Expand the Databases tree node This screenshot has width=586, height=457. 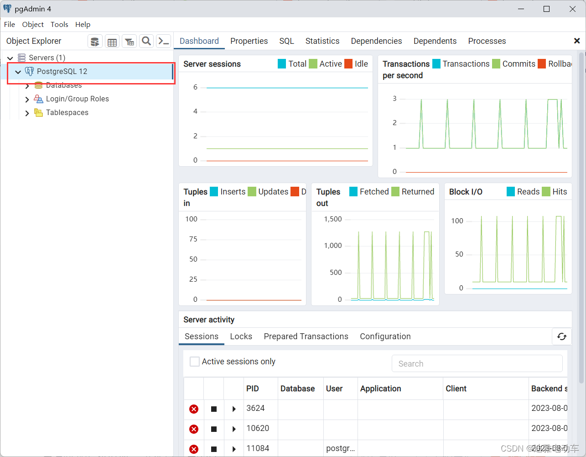point(27,86)
